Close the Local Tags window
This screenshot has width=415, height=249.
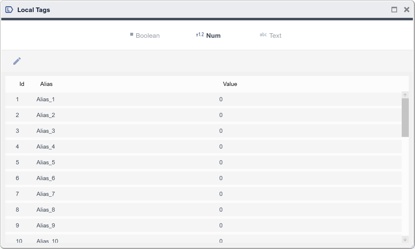pos(406,10)
